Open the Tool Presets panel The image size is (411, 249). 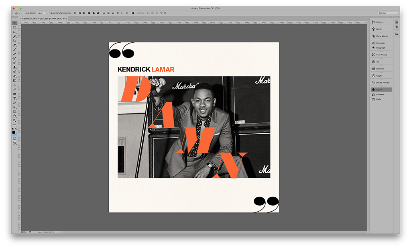(x=381, y=55)
